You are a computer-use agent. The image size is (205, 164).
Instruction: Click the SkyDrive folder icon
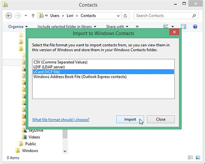25,130
